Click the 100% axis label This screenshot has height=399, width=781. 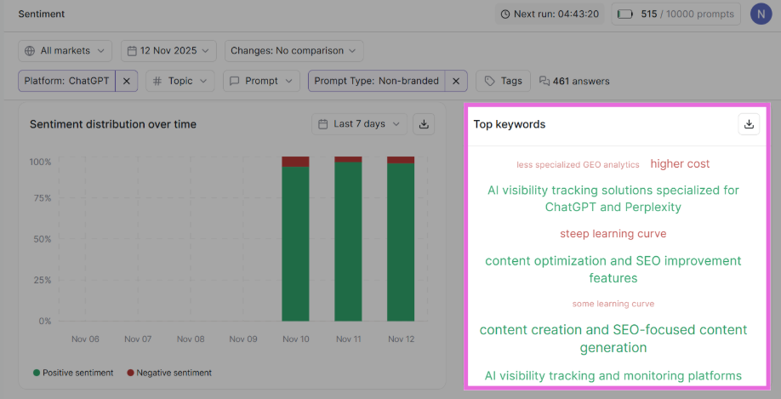click(x=40, y=162)
